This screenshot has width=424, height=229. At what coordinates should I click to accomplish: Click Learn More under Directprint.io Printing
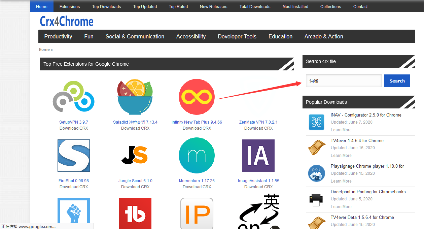341,207
